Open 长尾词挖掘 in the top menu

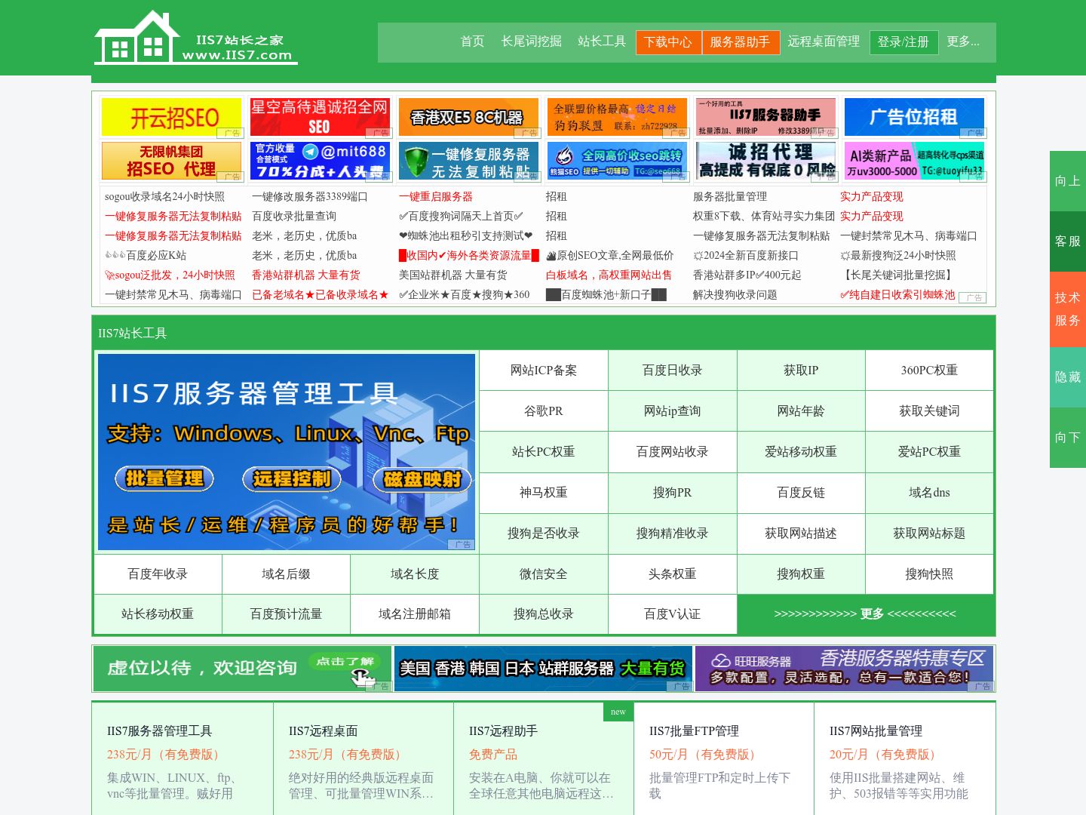[x=532, y=42]
